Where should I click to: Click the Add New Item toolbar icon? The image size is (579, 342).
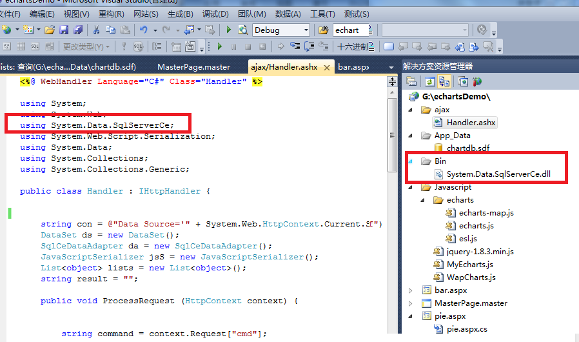coord(28,30)
